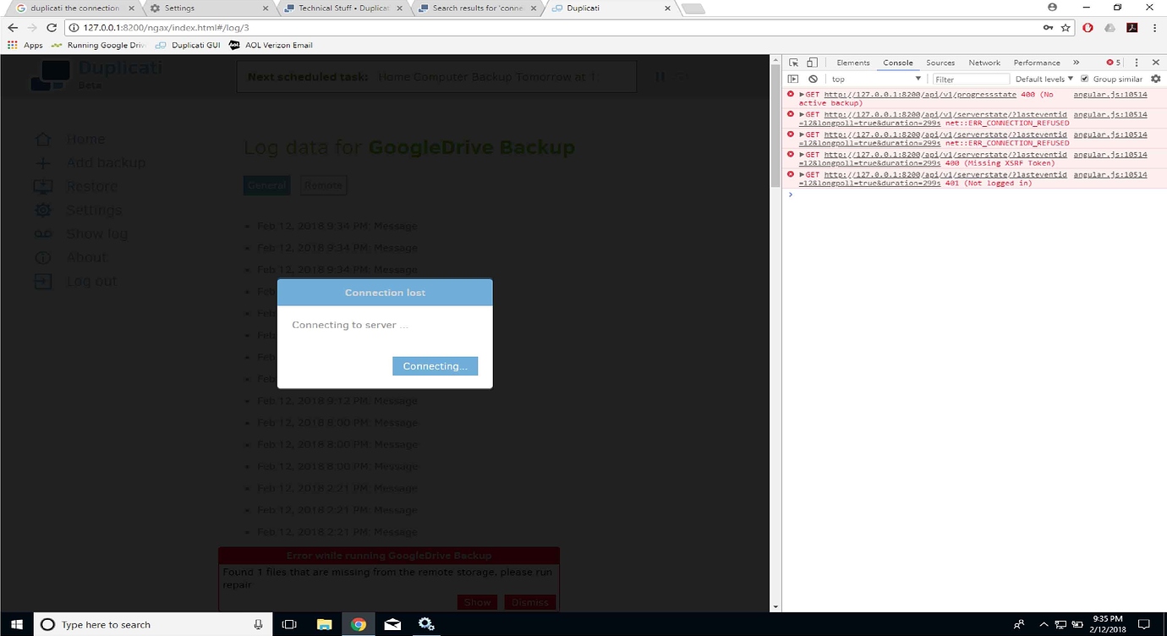Screen dimensions: 1167x636
Task: Open Duplicati Settings via the gear icon
Action: (x=43, y=210)
